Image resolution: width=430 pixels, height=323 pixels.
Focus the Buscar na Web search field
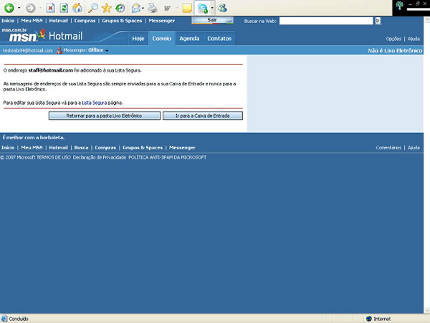(x=325, y=21)
